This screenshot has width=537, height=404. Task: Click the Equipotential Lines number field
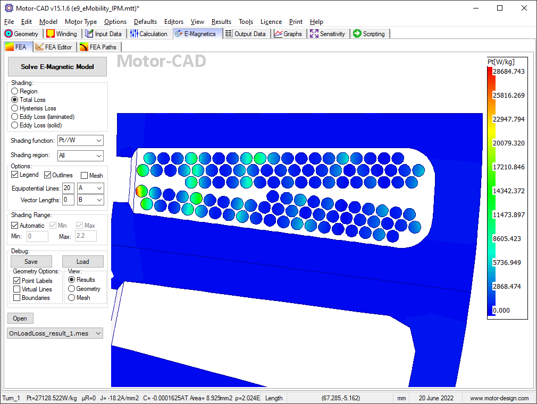coord(68,188)
